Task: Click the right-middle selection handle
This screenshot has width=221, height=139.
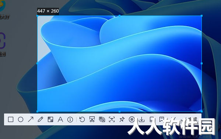Action: [x=201, y=64]
